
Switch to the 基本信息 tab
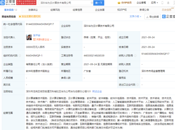click(x=11, y=10)
